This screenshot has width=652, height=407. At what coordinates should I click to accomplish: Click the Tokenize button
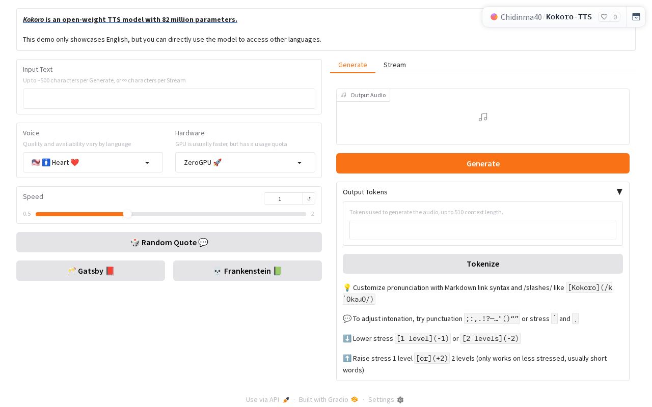(x=483, y=264)
